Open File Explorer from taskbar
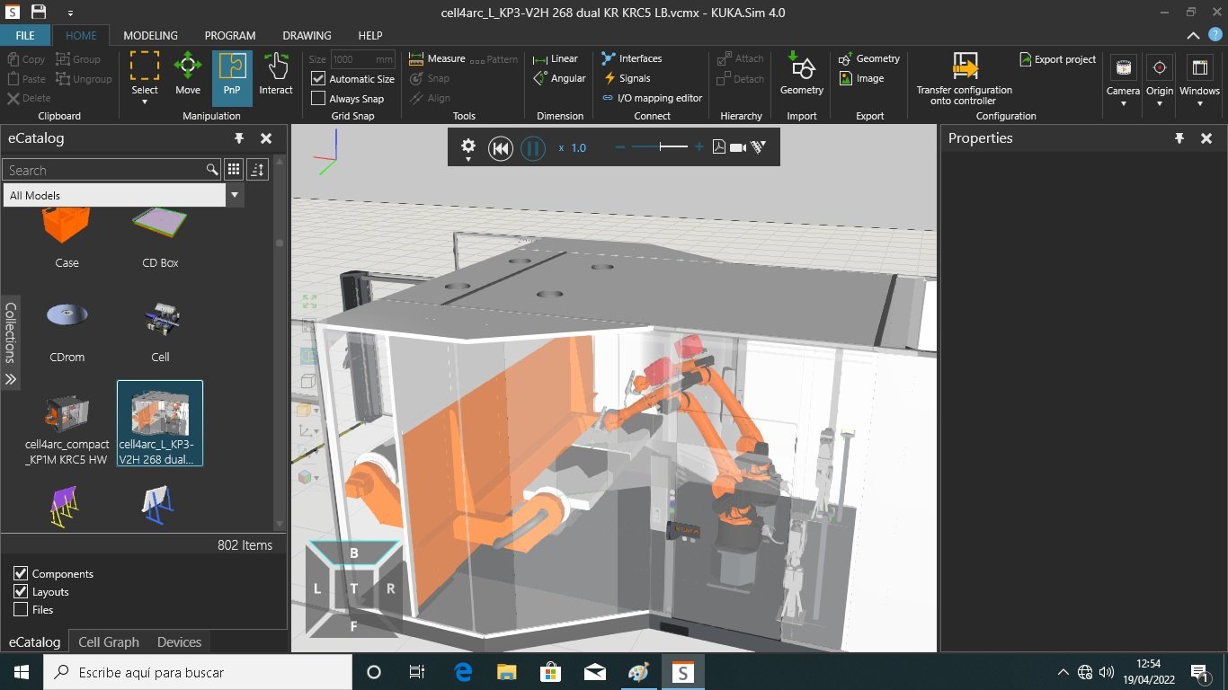Image resolution: width=1228 pixels, height=690 pixels. (x=507, y=672)
